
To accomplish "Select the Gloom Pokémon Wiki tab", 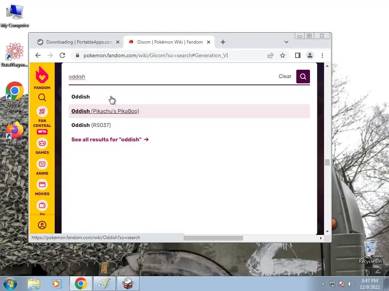I will point(169,42).
